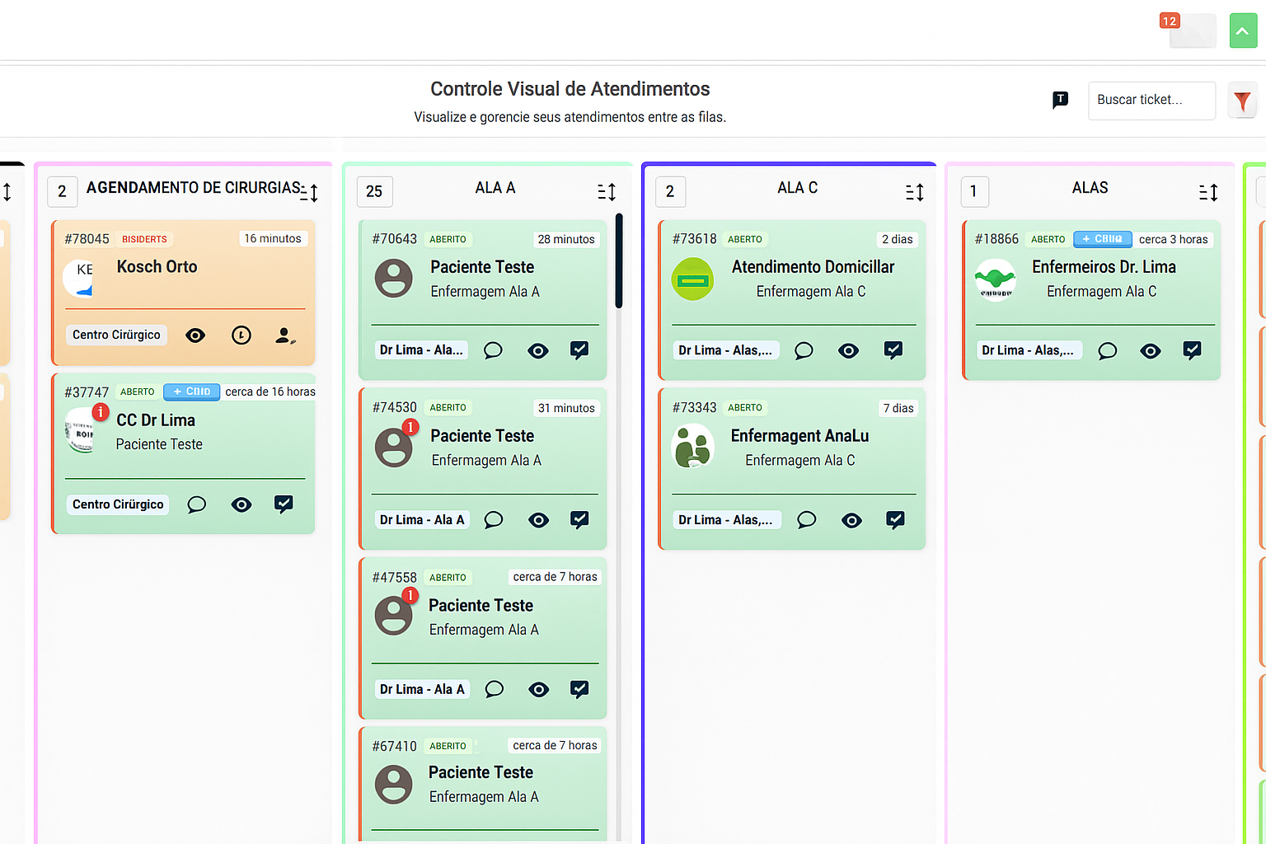Open the sort control in the ALA A header

[x=607, y=192]
